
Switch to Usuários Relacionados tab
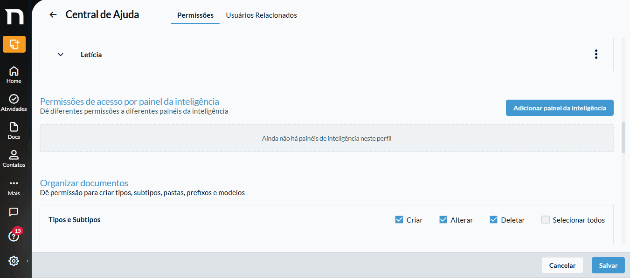point(262,15)
